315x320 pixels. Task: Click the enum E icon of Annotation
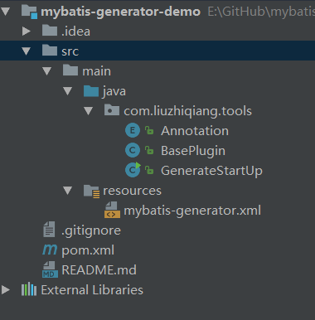133,130
